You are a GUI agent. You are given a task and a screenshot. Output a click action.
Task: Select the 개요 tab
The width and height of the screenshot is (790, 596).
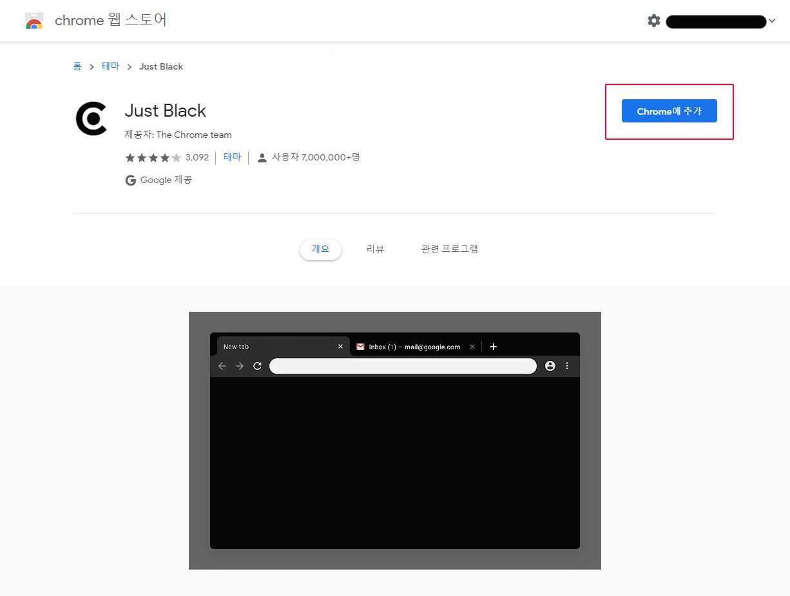pos(320,249)
